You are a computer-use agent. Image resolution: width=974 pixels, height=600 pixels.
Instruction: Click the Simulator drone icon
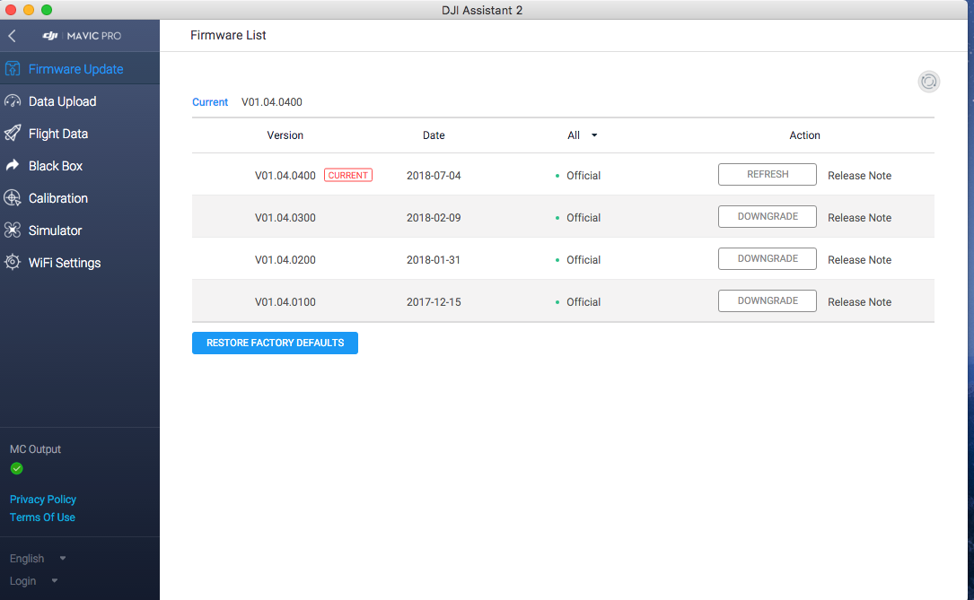click(13, 230)
